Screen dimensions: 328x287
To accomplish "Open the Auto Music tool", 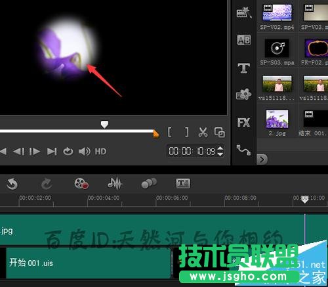I will (149, 183).
